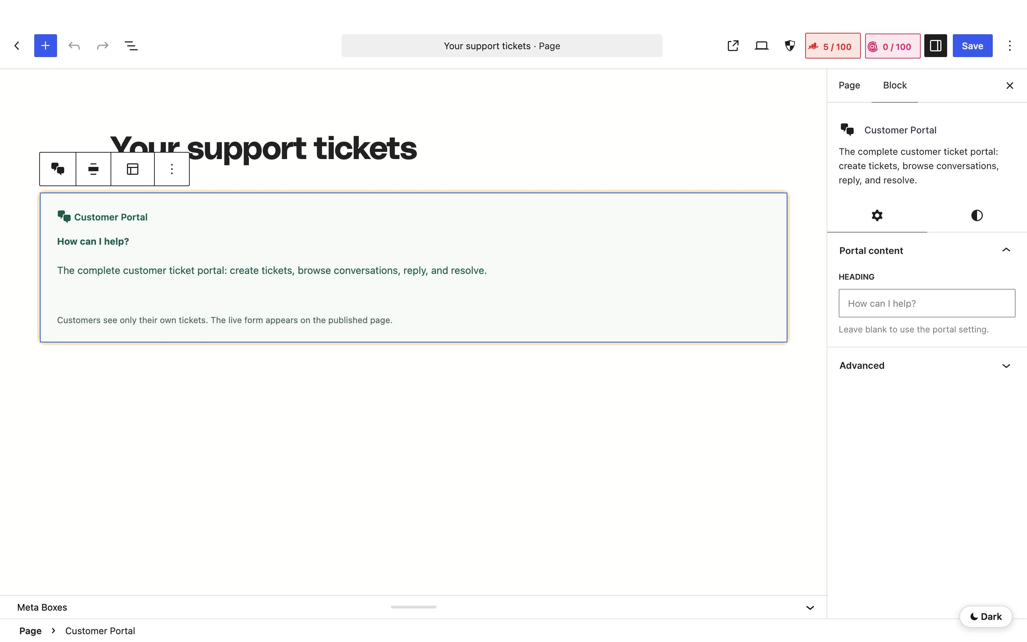The image size is (1027, 642).
Task: Click the block footer note about customers' tickets
Action: 225,320
